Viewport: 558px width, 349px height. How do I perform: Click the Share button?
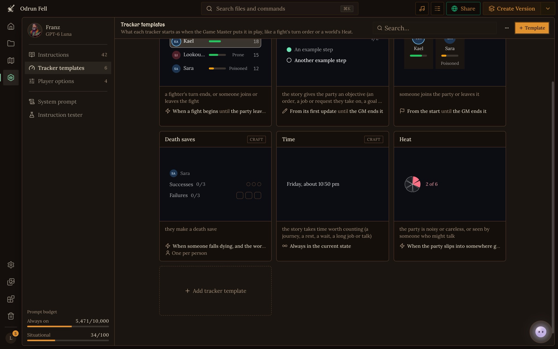tap(463, 9)
